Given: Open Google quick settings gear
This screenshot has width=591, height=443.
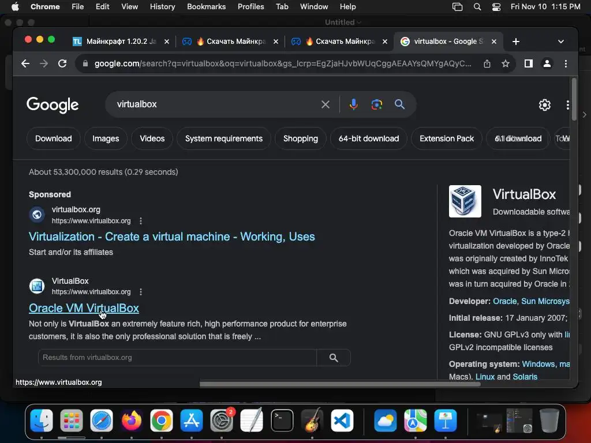Looking at the screenshot, I should [x=545, y=105].
